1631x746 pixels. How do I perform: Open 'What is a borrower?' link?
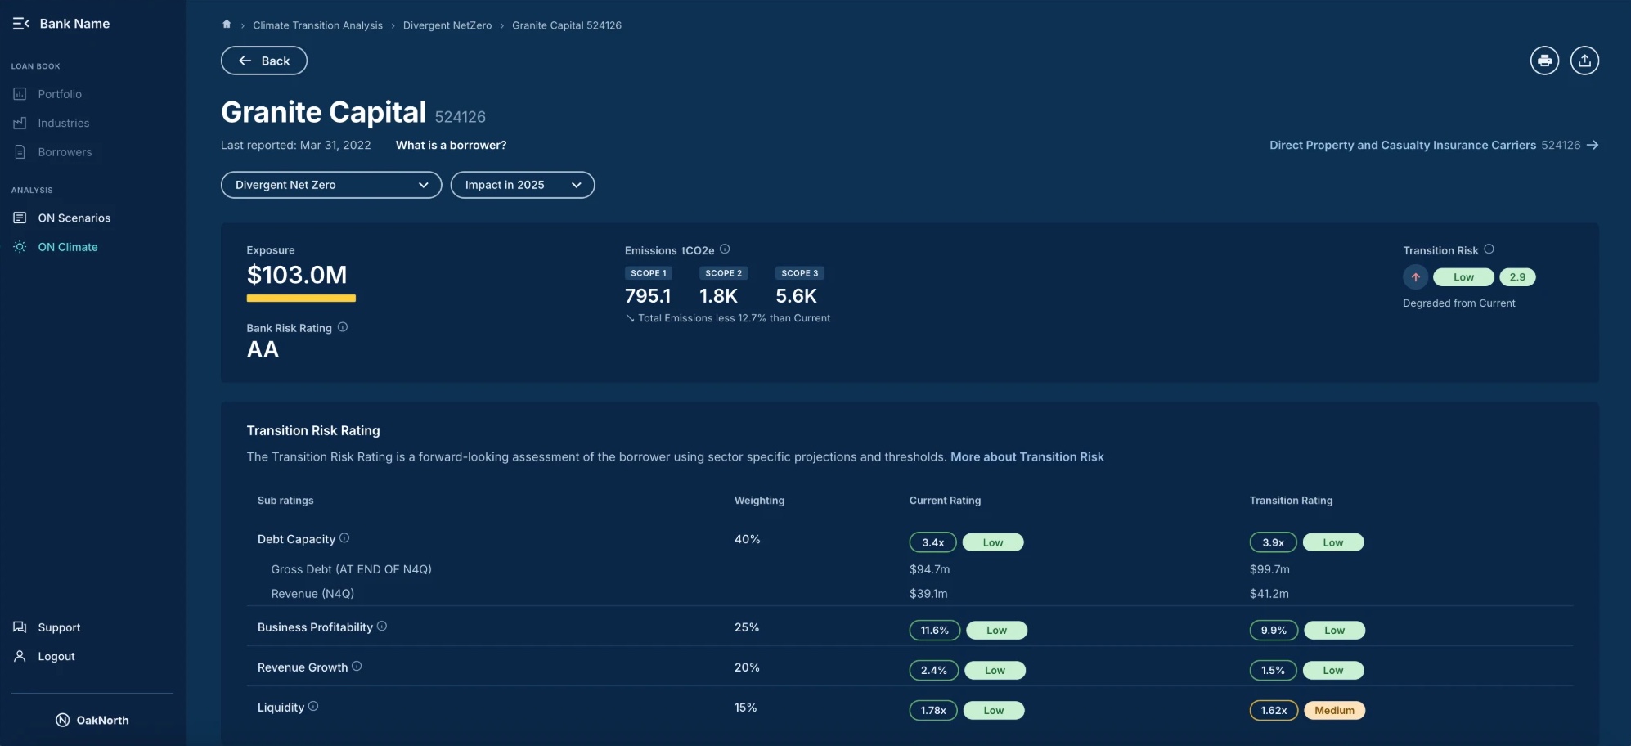click(451, 145)
